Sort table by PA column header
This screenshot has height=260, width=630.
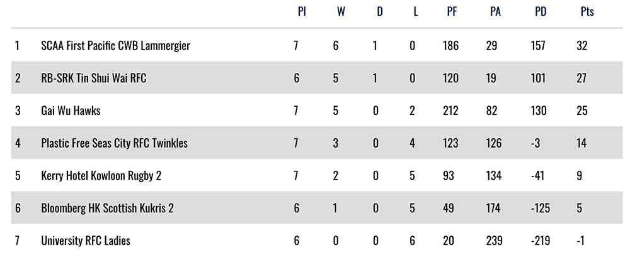point(495,11)
